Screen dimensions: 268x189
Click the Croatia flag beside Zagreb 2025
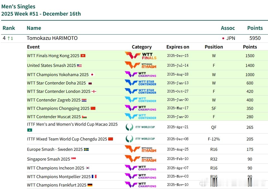(84, 100)
